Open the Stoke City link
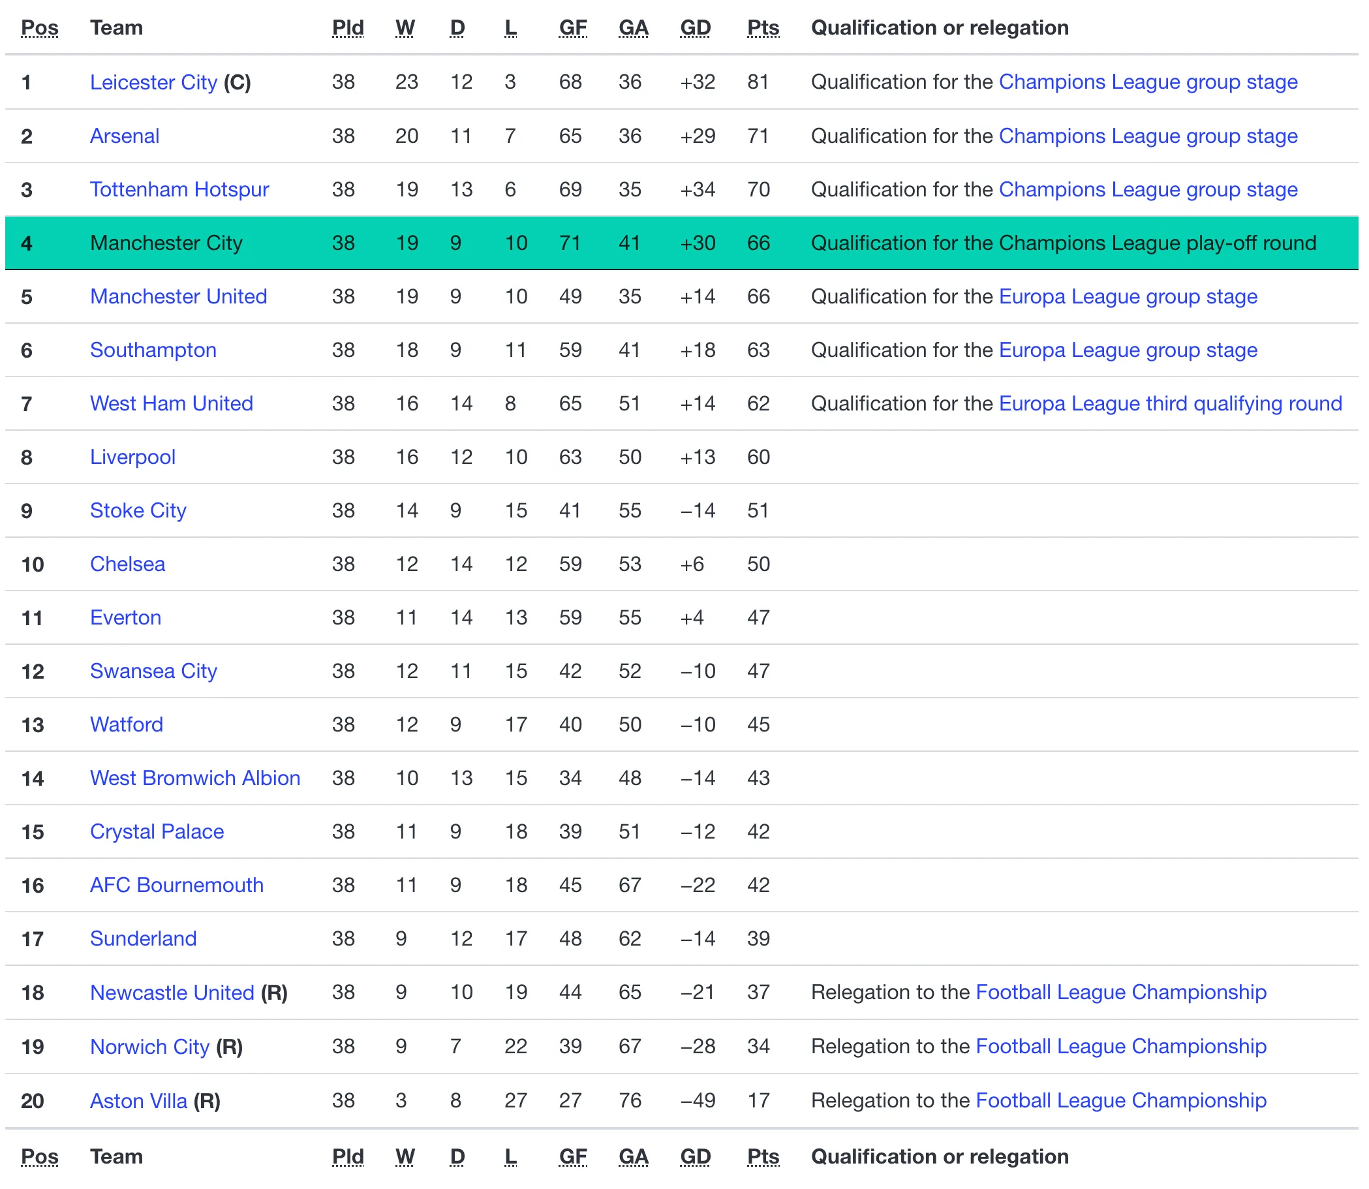The image size is (1369, 1189). coord(138,511)
